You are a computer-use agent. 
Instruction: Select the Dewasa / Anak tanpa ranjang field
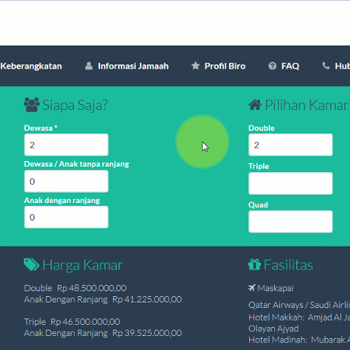[x=66, y=181]
